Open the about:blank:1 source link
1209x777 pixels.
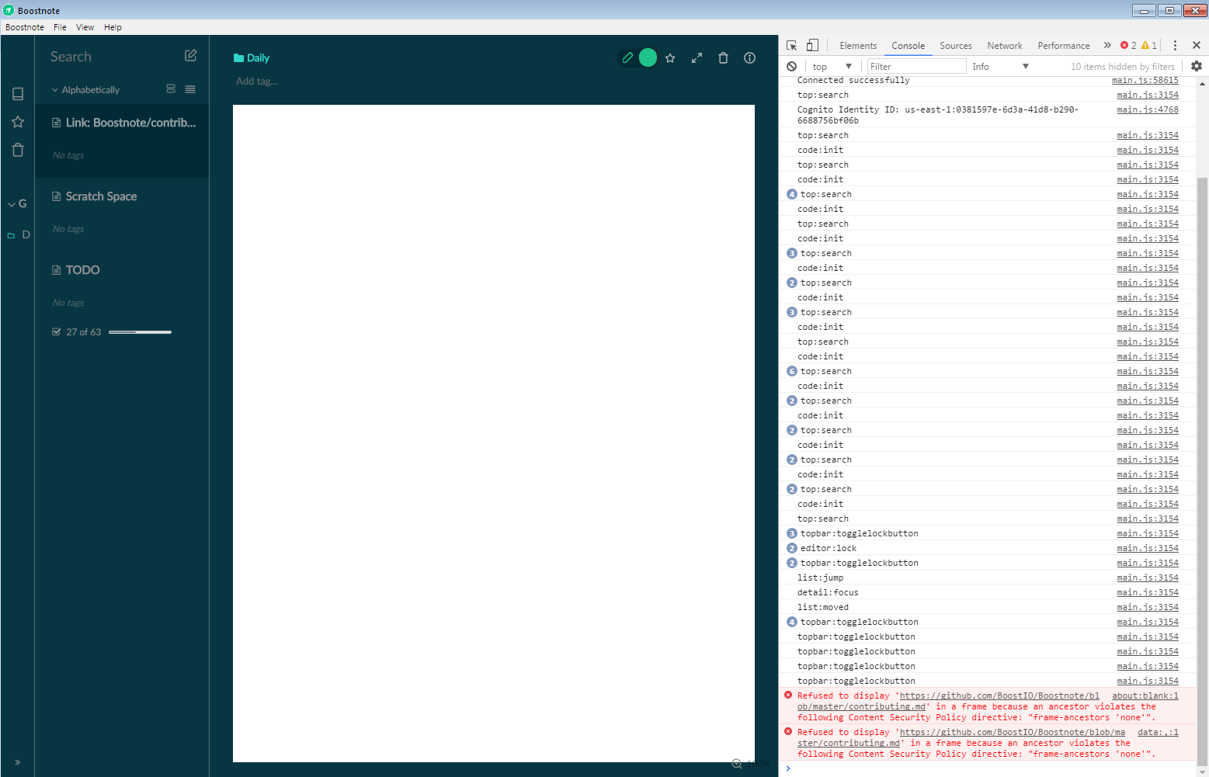click(1145, 695)
